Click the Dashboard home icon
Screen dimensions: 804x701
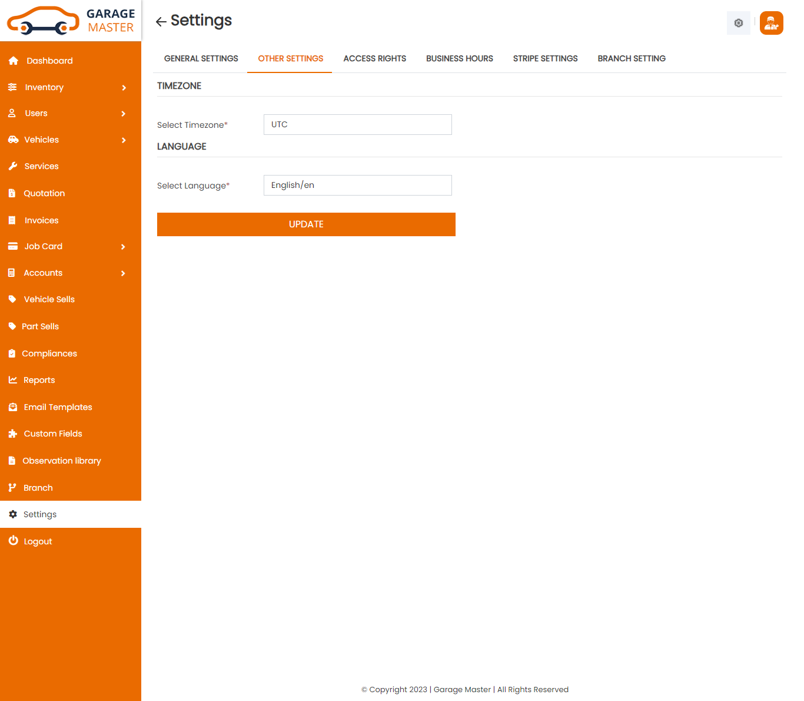pyautogui.click(x=14, y=61)
